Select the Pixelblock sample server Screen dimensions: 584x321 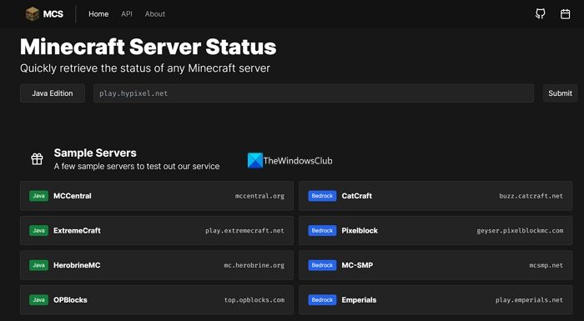pyautogui.click(x=435, y=230)
